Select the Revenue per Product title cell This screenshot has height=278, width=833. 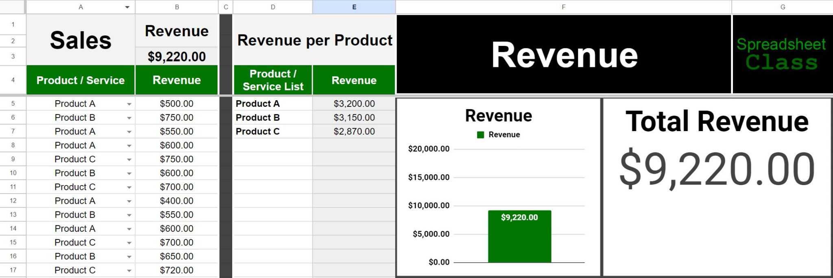(314, 40)
